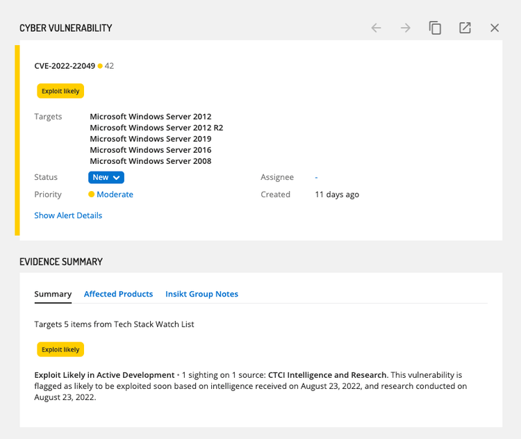
Task: Switch to Affected Products tab
Action: pos(118,294)
